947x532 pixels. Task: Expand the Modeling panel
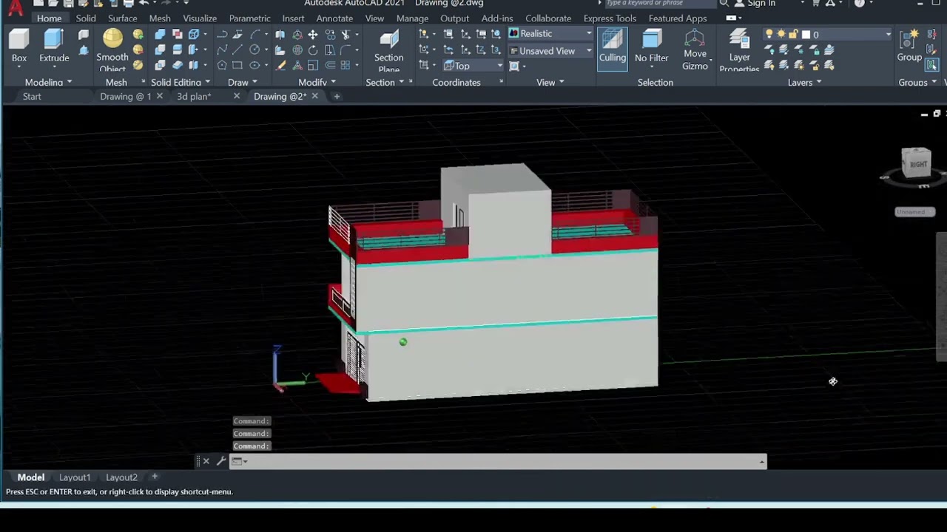48,82
